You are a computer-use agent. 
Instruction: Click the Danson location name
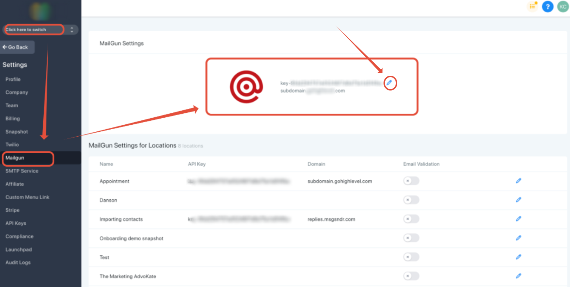click(x=108, y=200)
